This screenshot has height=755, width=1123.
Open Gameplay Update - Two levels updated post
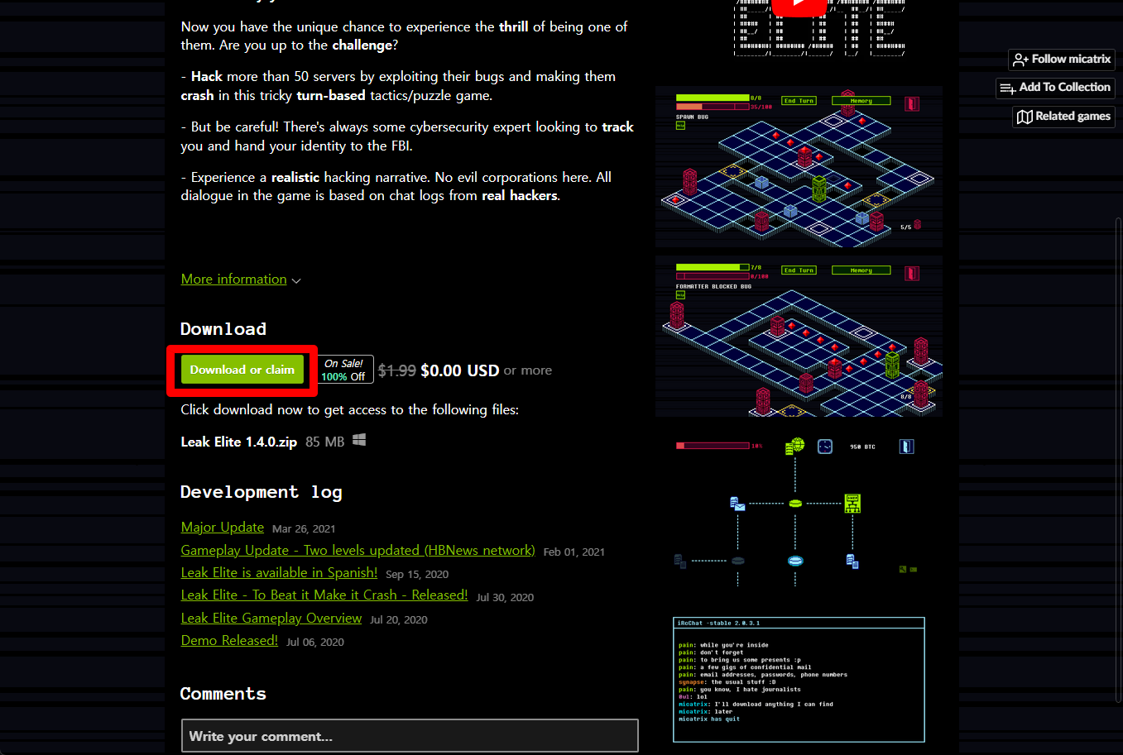point(358,551)
